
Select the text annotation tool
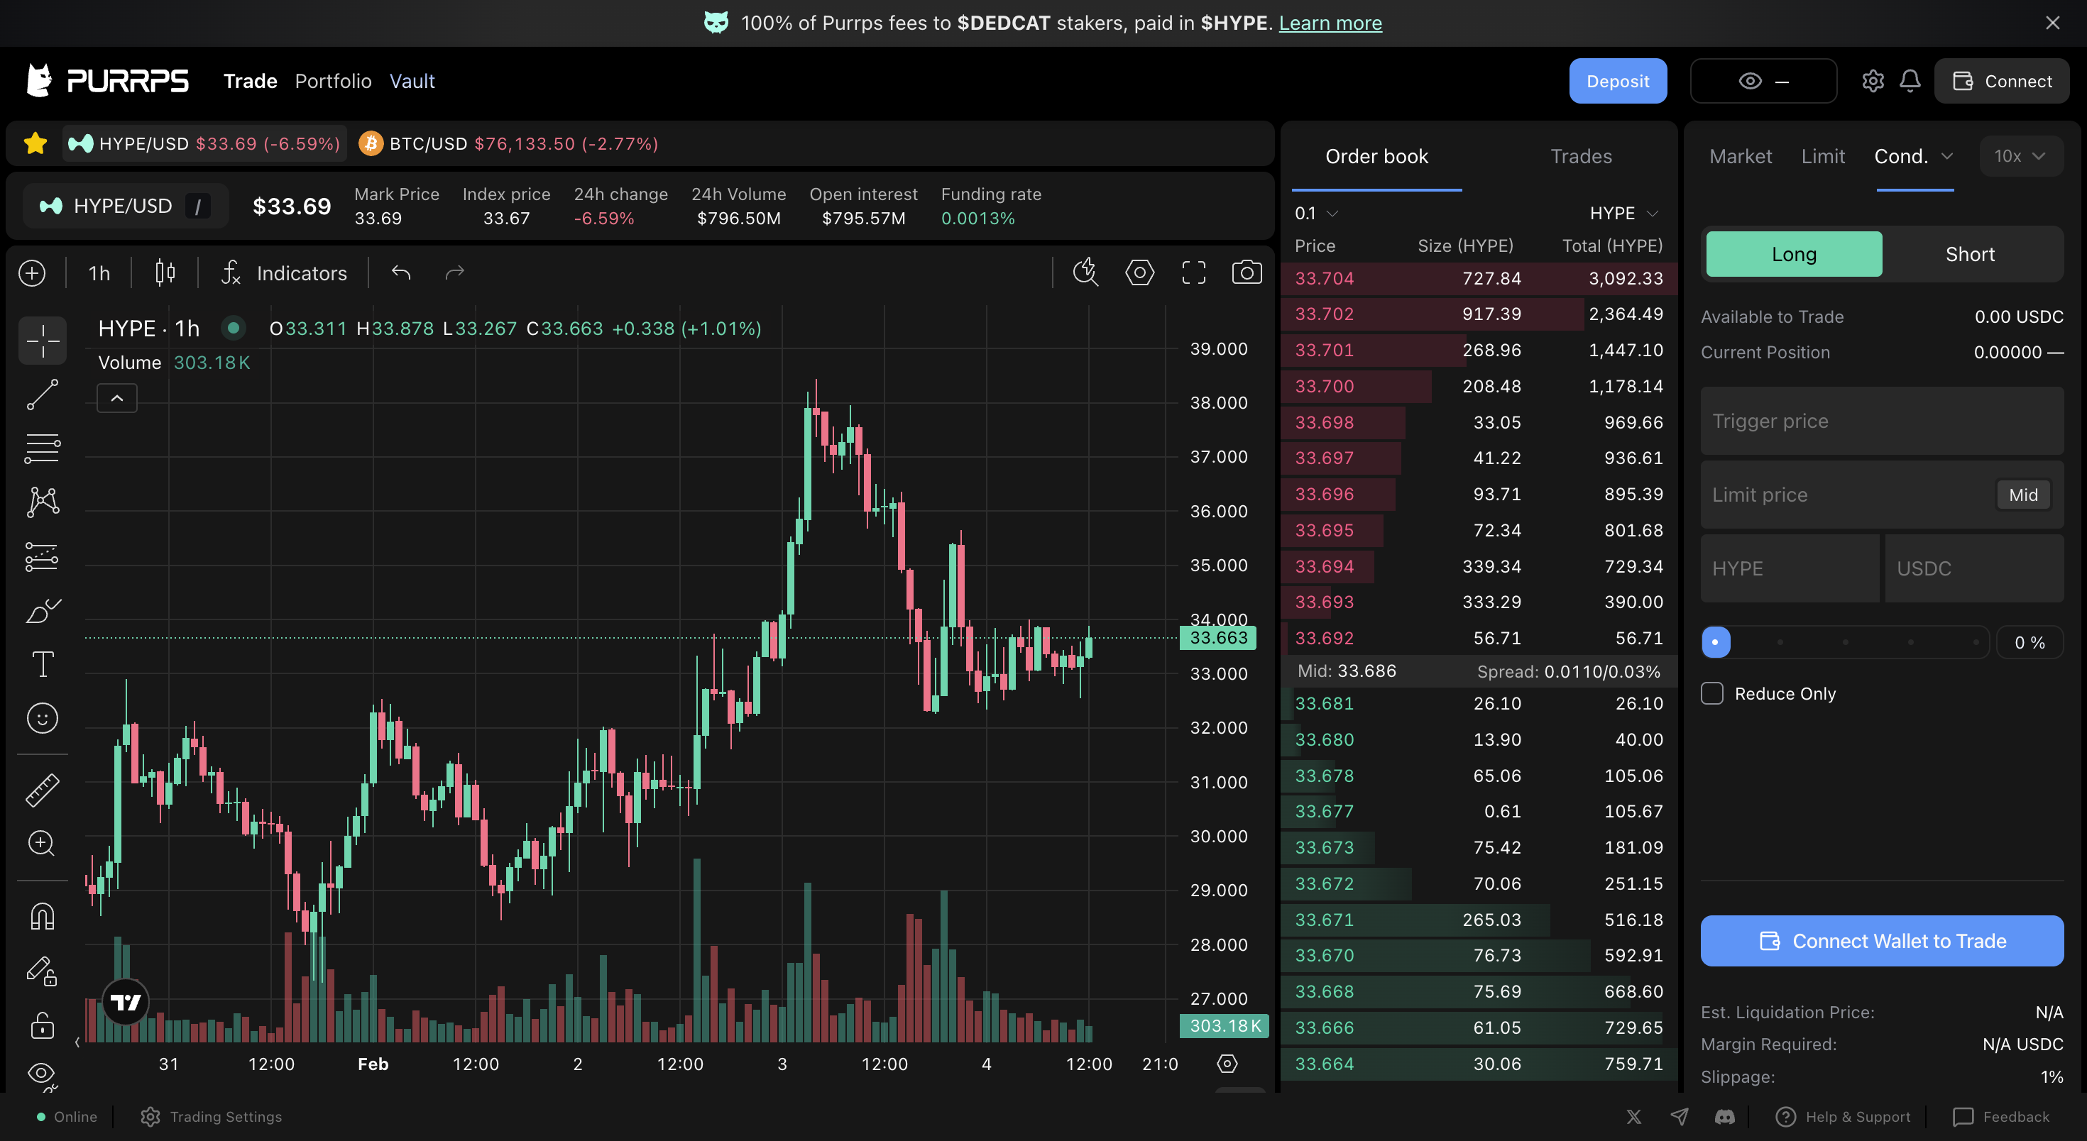tap(42, 664)
